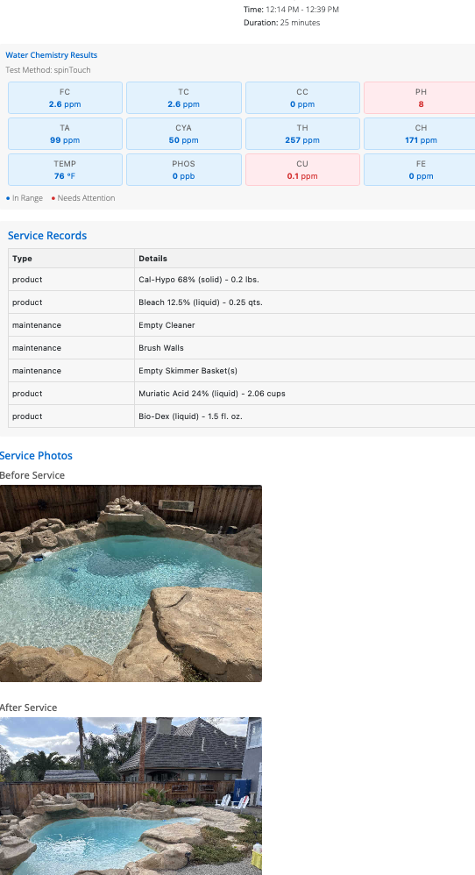Viewport: 475px width, 875px height.
Task: Click the Time 12:14 PM - 12:39 PM text
Action: coord(291,10)
